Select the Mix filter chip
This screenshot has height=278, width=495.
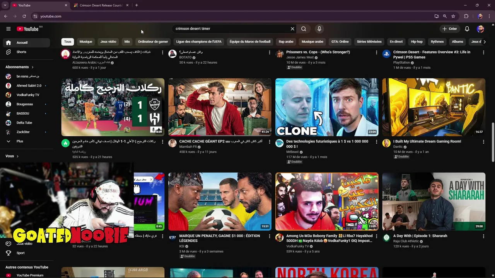coord(127,42)
